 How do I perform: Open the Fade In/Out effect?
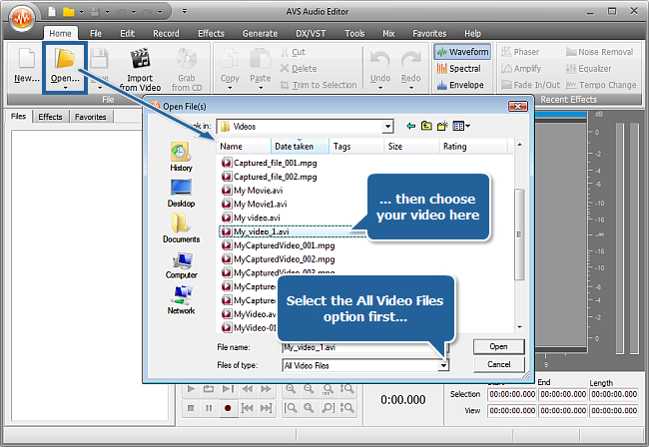(530, 85)
